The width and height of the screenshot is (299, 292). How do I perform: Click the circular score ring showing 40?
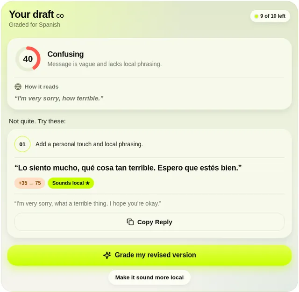tap(28, 59)
